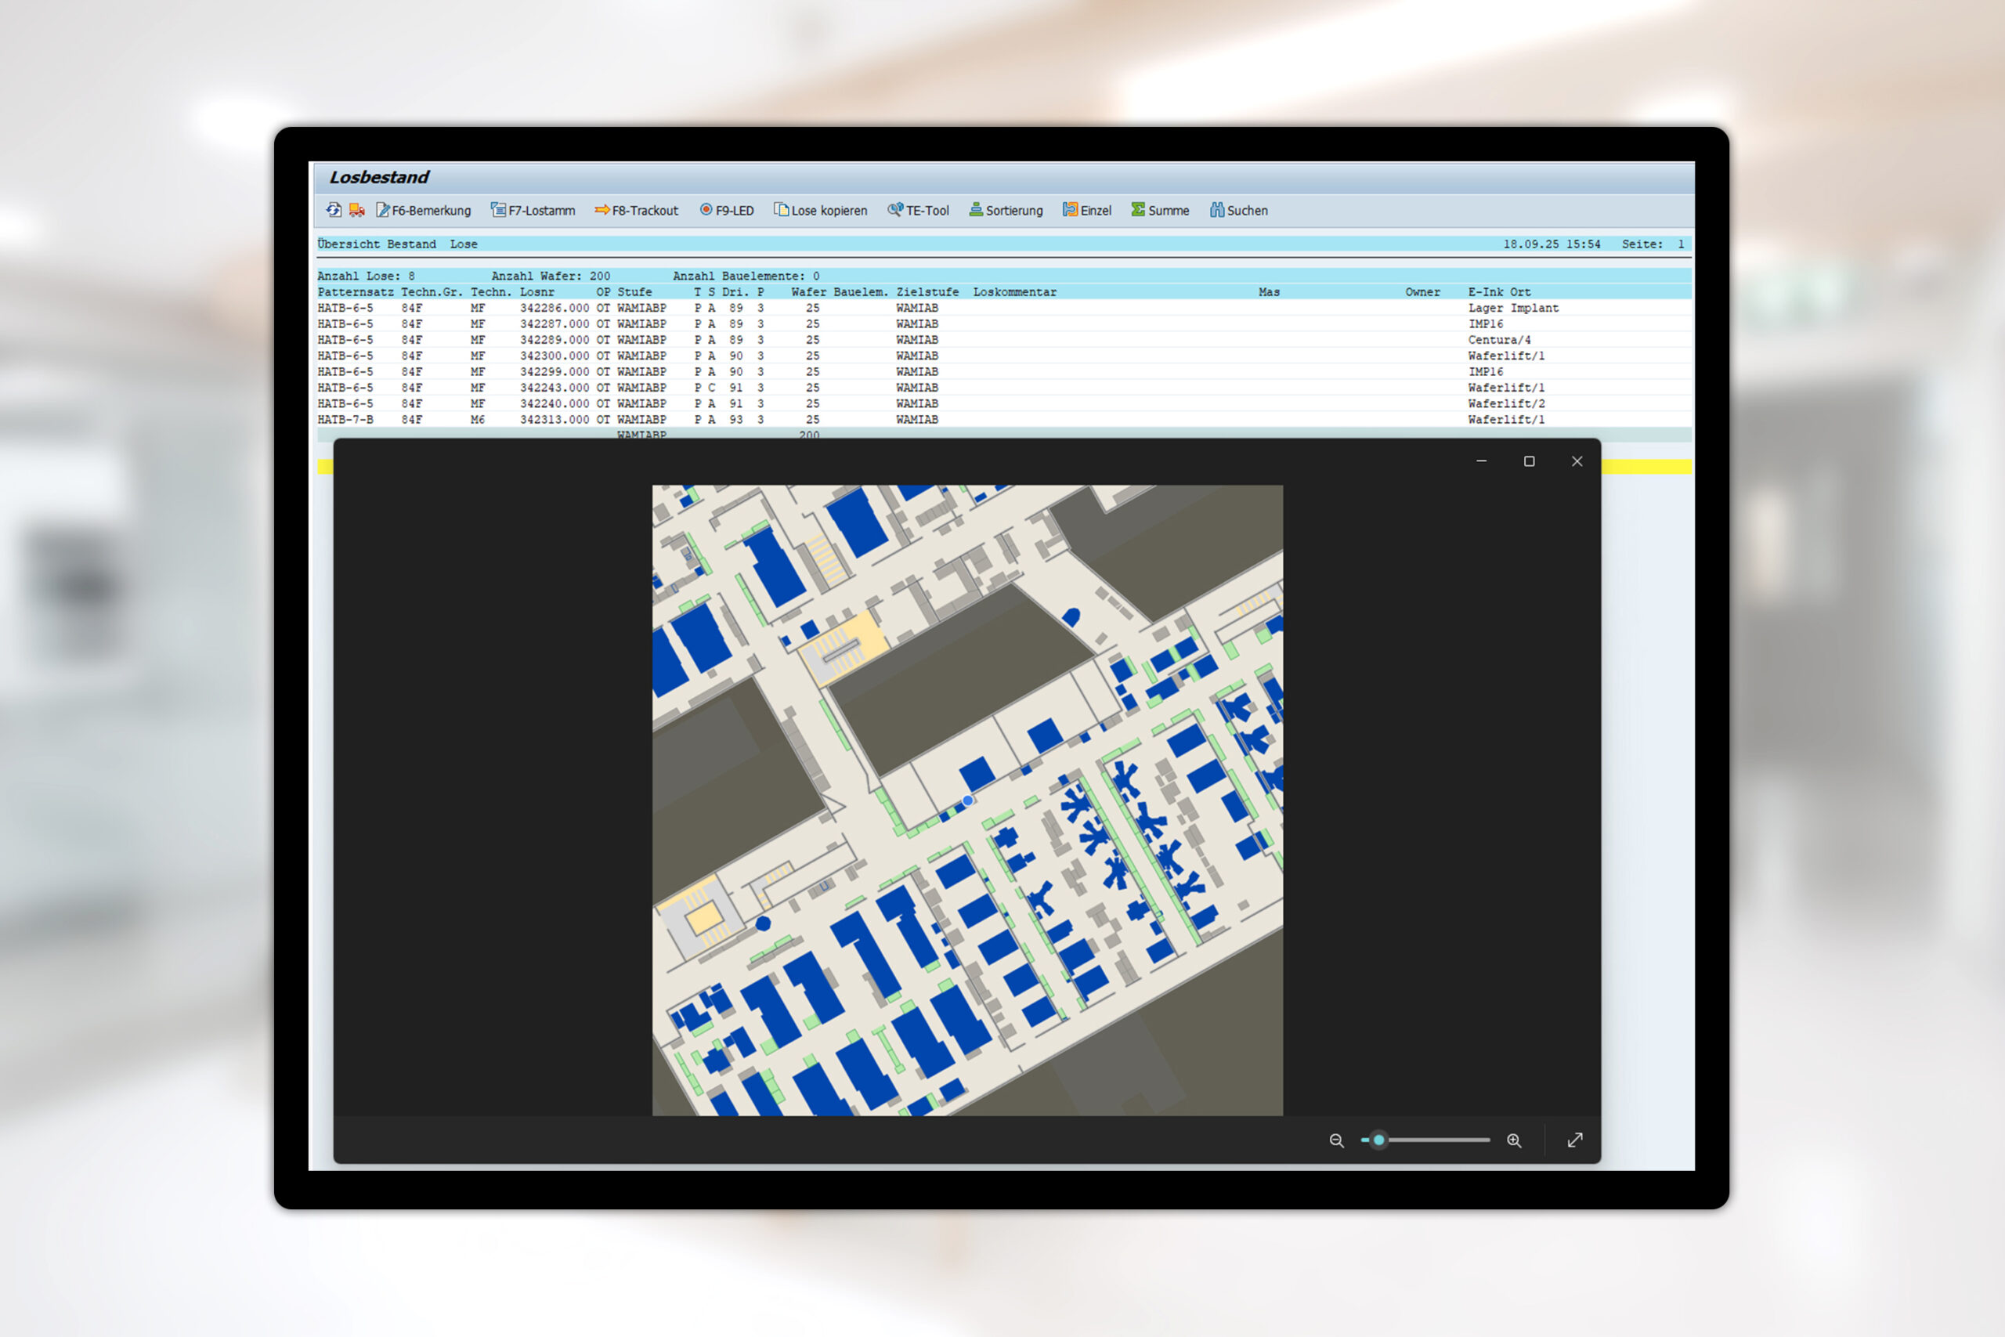Viewport: 2005px width, 1337px height.
Task: Open F6-Bemerkung remark function
Action: coord(424,211)
